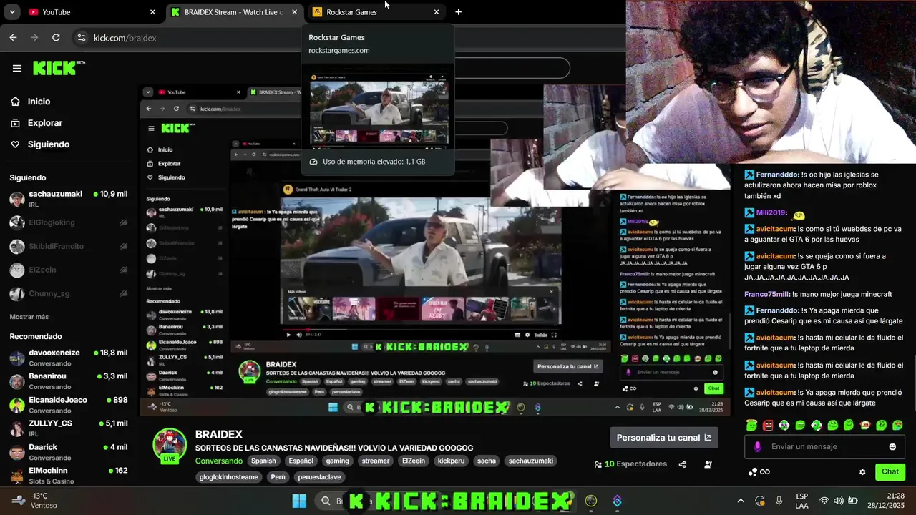Image resolution: width=916 pixels, height=515 pixels.
Task: Select the kickperu tag
Action: 451,461
